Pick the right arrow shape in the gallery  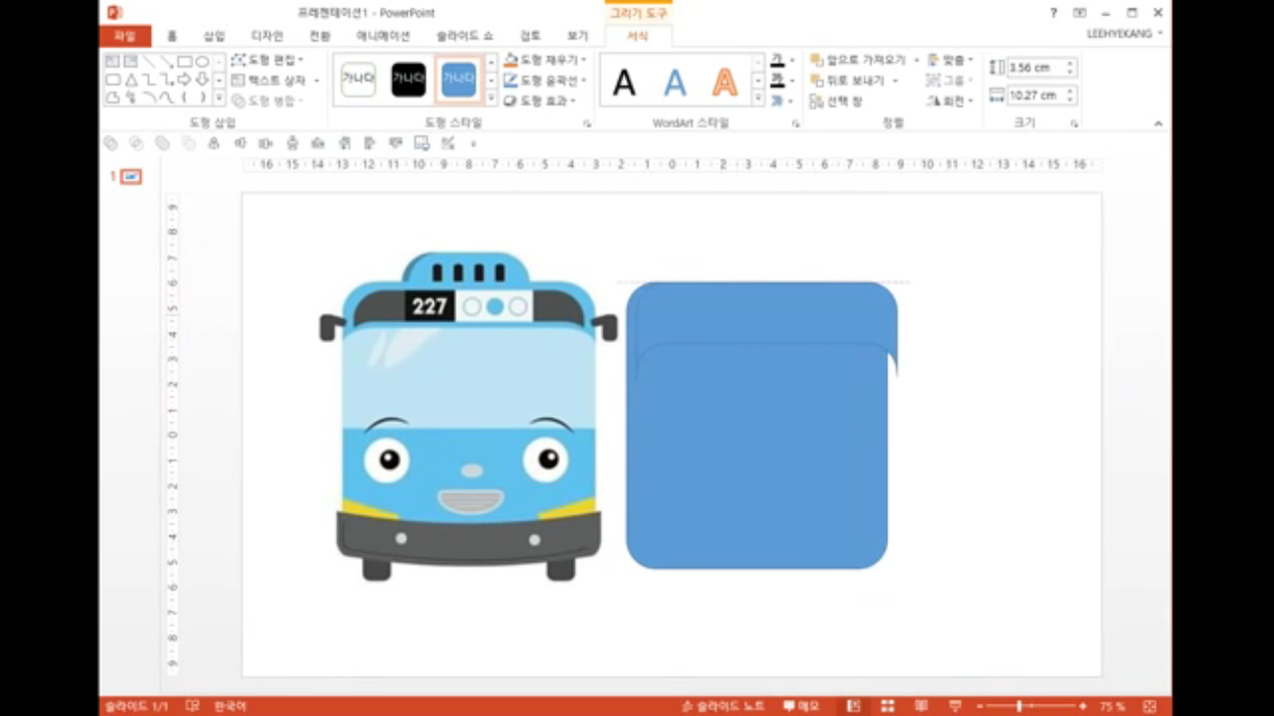[x=184, y=80]
